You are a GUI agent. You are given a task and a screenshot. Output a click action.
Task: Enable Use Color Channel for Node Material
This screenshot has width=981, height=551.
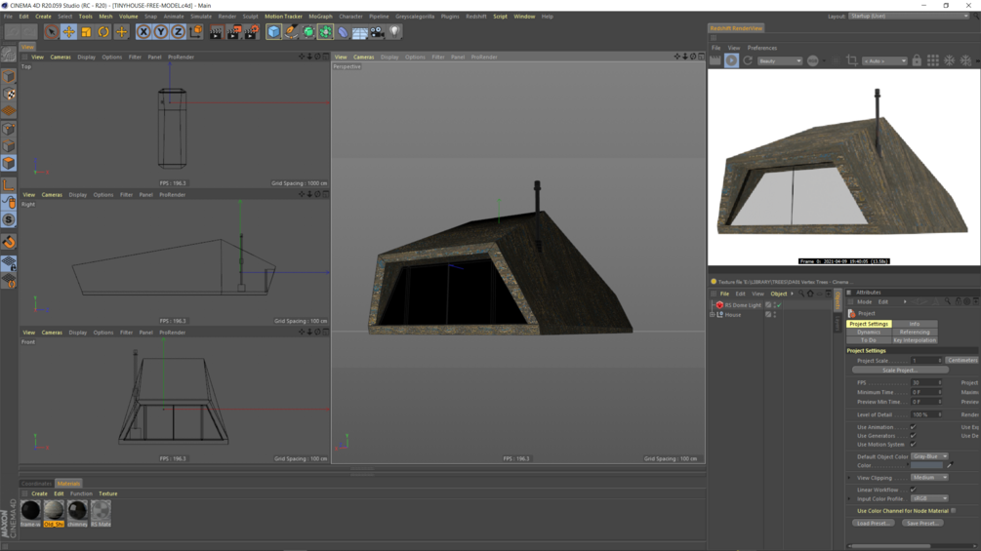954,511
